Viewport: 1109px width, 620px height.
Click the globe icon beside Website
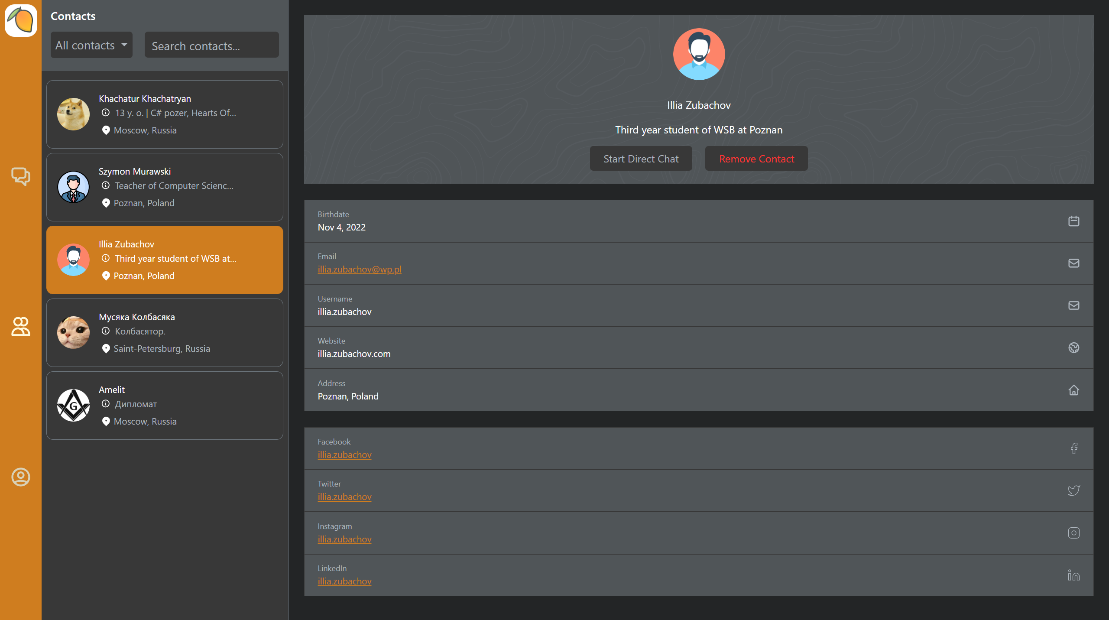(1073, 347)
